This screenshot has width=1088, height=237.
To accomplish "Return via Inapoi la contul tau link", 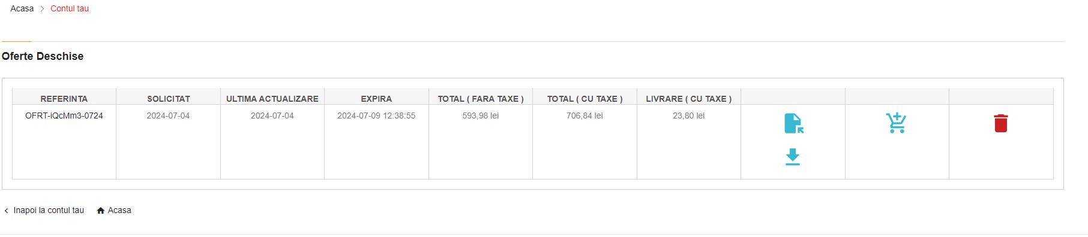I will (x=49, y=211).
